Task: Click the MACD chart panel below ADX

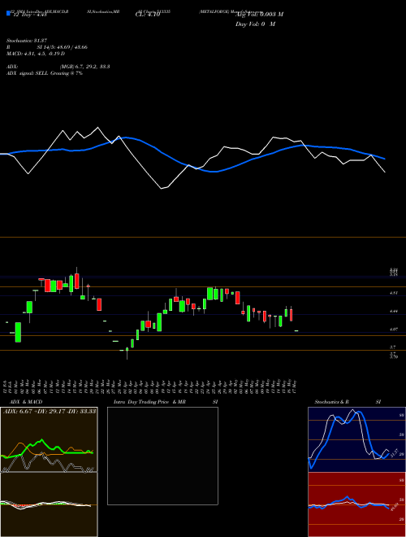Action: pos(49,504)
